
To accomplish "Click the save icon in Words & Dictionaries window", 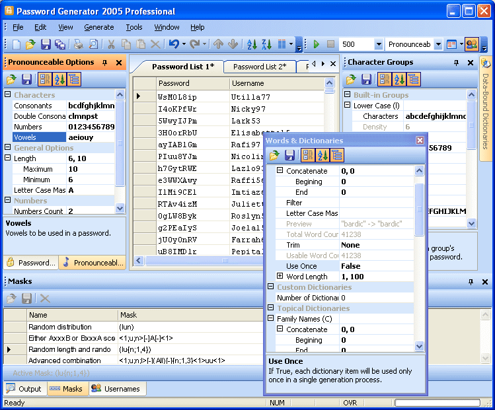I will tap(289, 155).
